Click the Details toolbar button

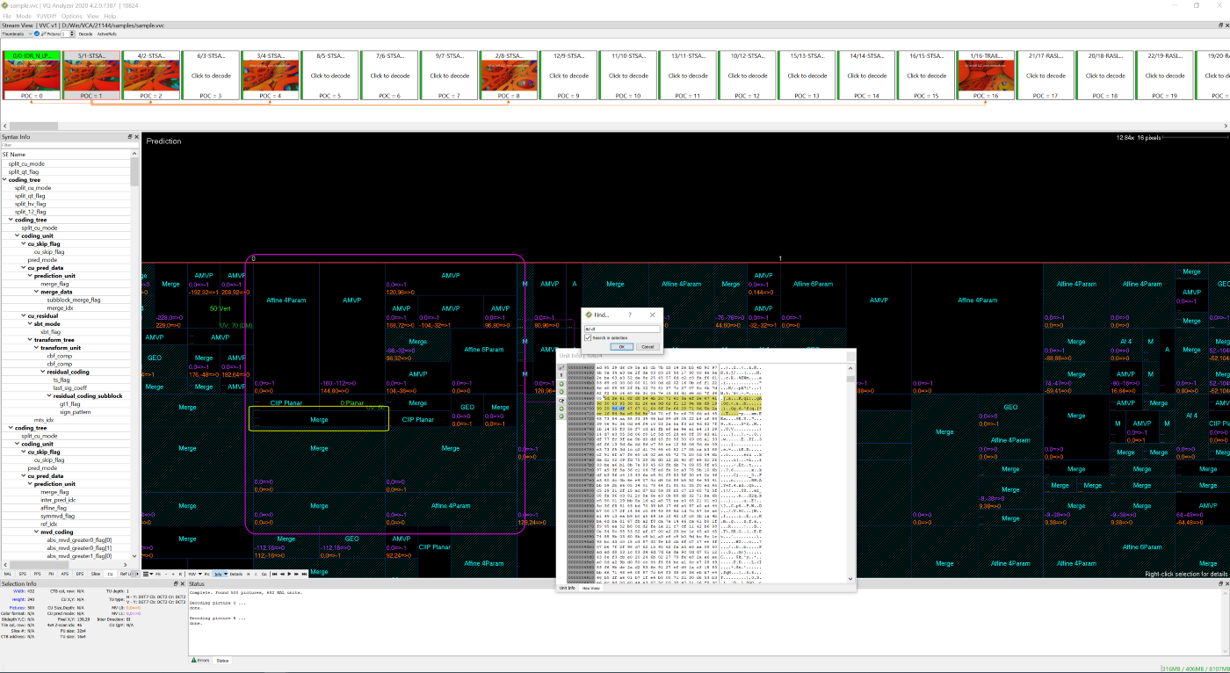236,574
